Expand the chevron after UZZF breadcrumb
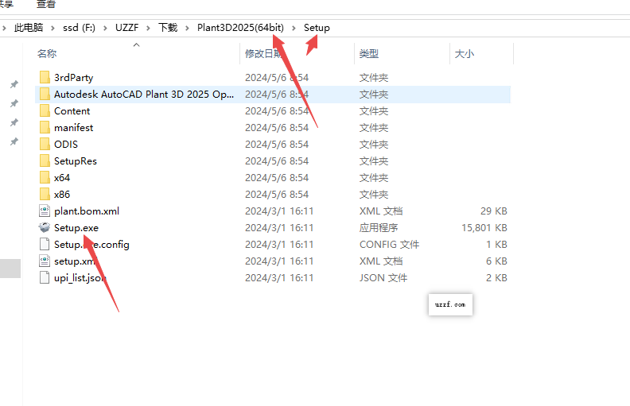This screenshot has height=406, width=630. [x=149, y=28]
